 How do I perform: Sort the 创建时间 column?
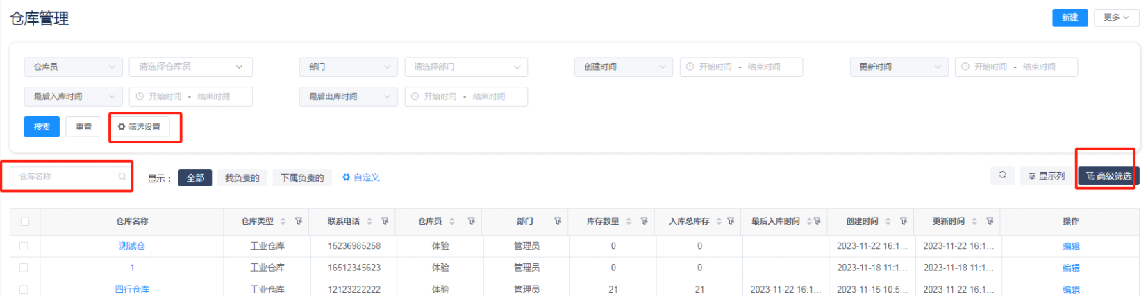coord(888,221)
